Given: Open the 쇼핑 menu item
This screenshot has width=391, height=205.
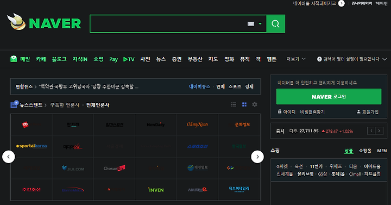Looking at the screenshot, I should 98,59.
